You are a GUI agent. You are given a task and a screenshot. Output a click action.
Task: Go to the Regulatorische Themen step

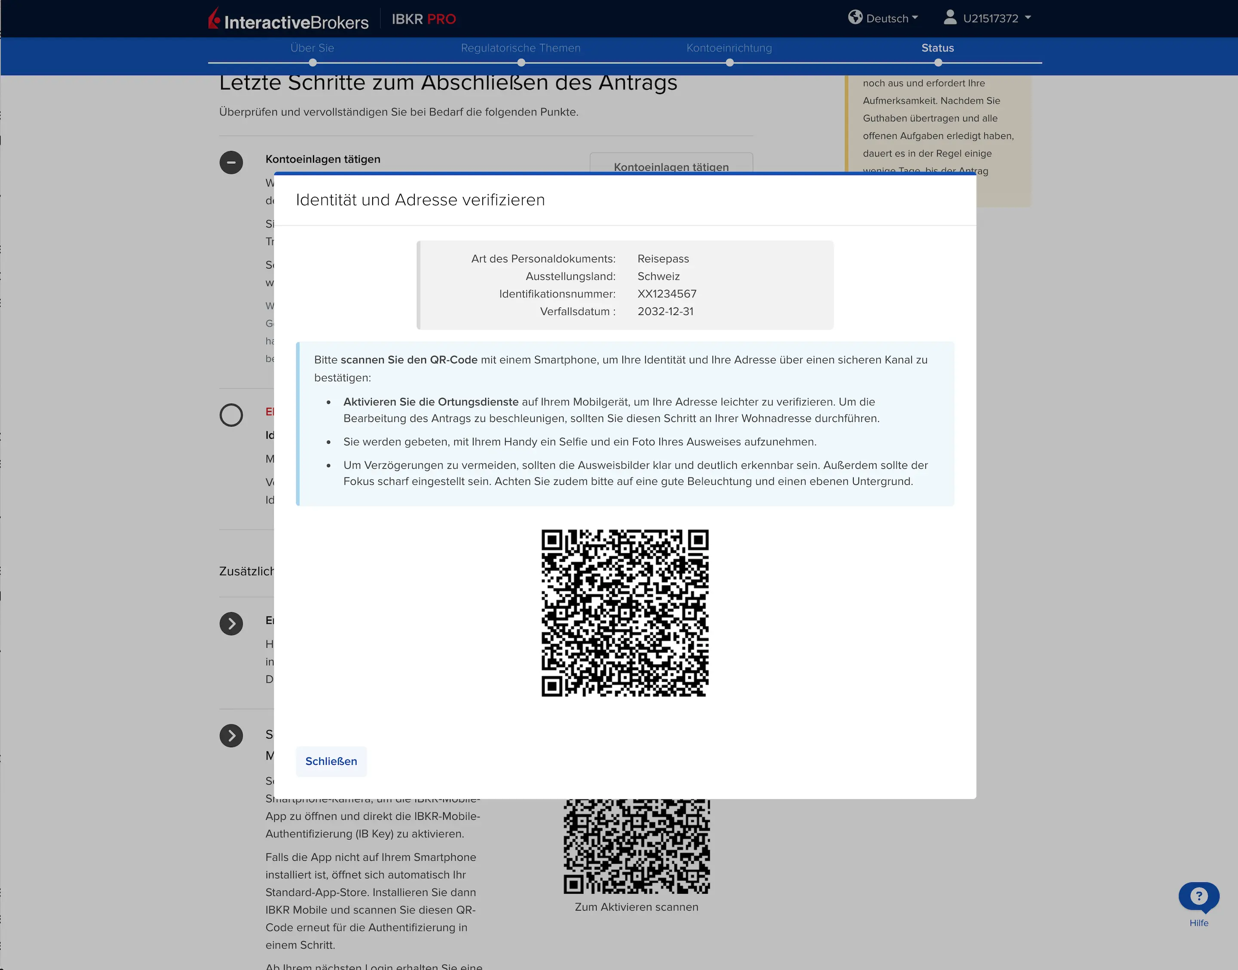(520, 48)
